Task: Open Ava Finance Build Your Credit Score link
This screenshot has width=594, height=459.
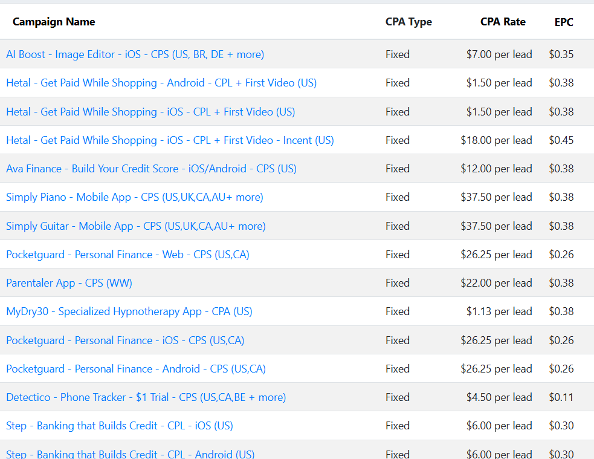Action: pos(151,169)
